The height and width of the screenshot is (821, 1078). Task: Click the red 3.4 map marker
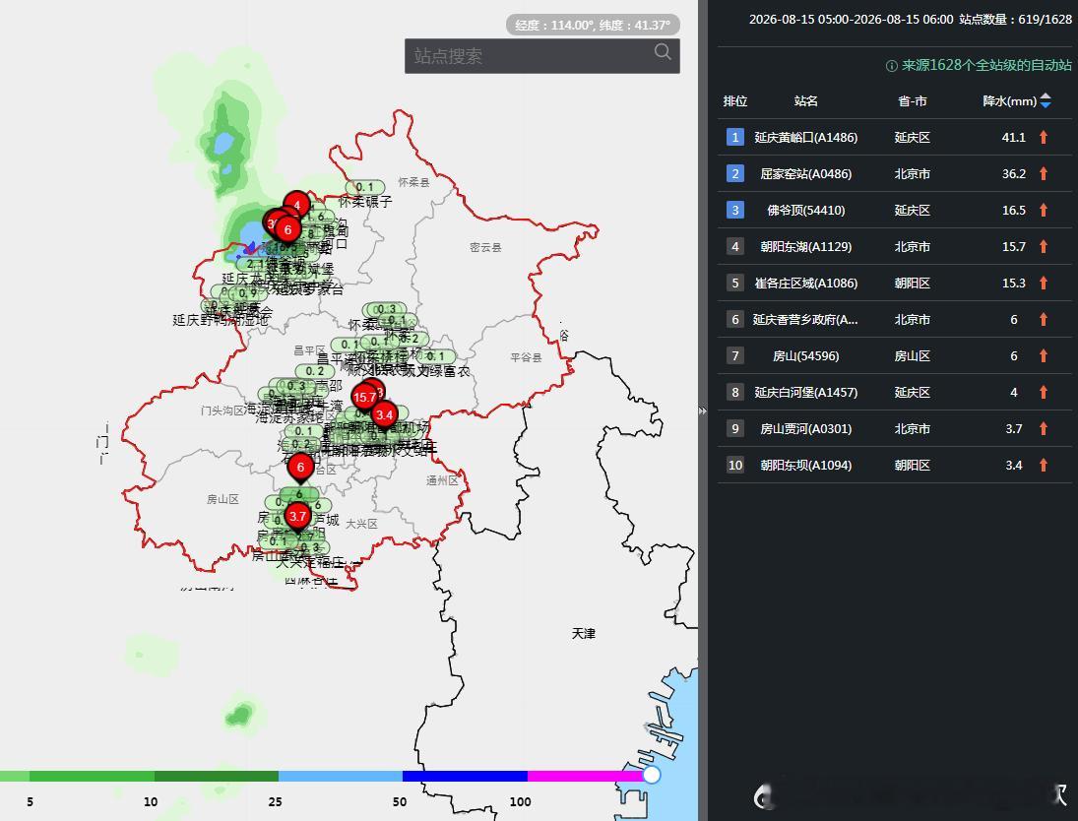pyautogui.click(x=384, y=414)
